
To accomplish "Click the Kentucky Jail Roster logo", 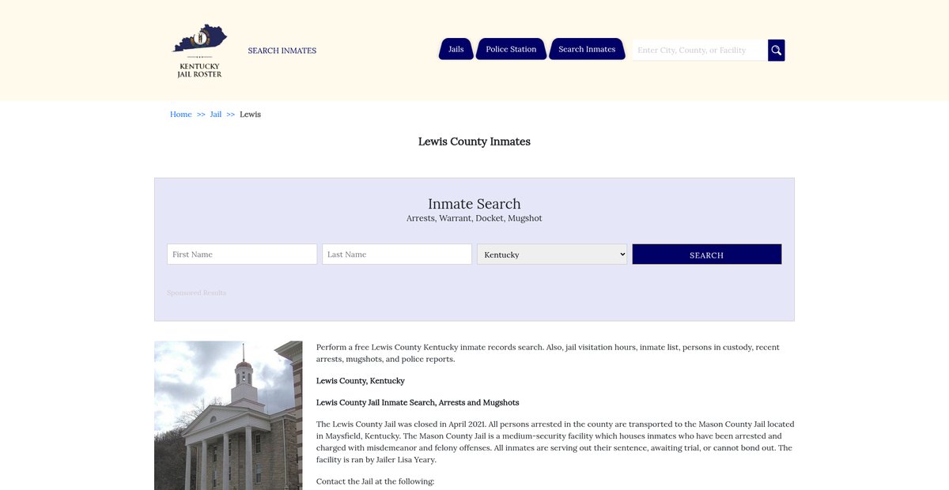I will click(199, 51).
